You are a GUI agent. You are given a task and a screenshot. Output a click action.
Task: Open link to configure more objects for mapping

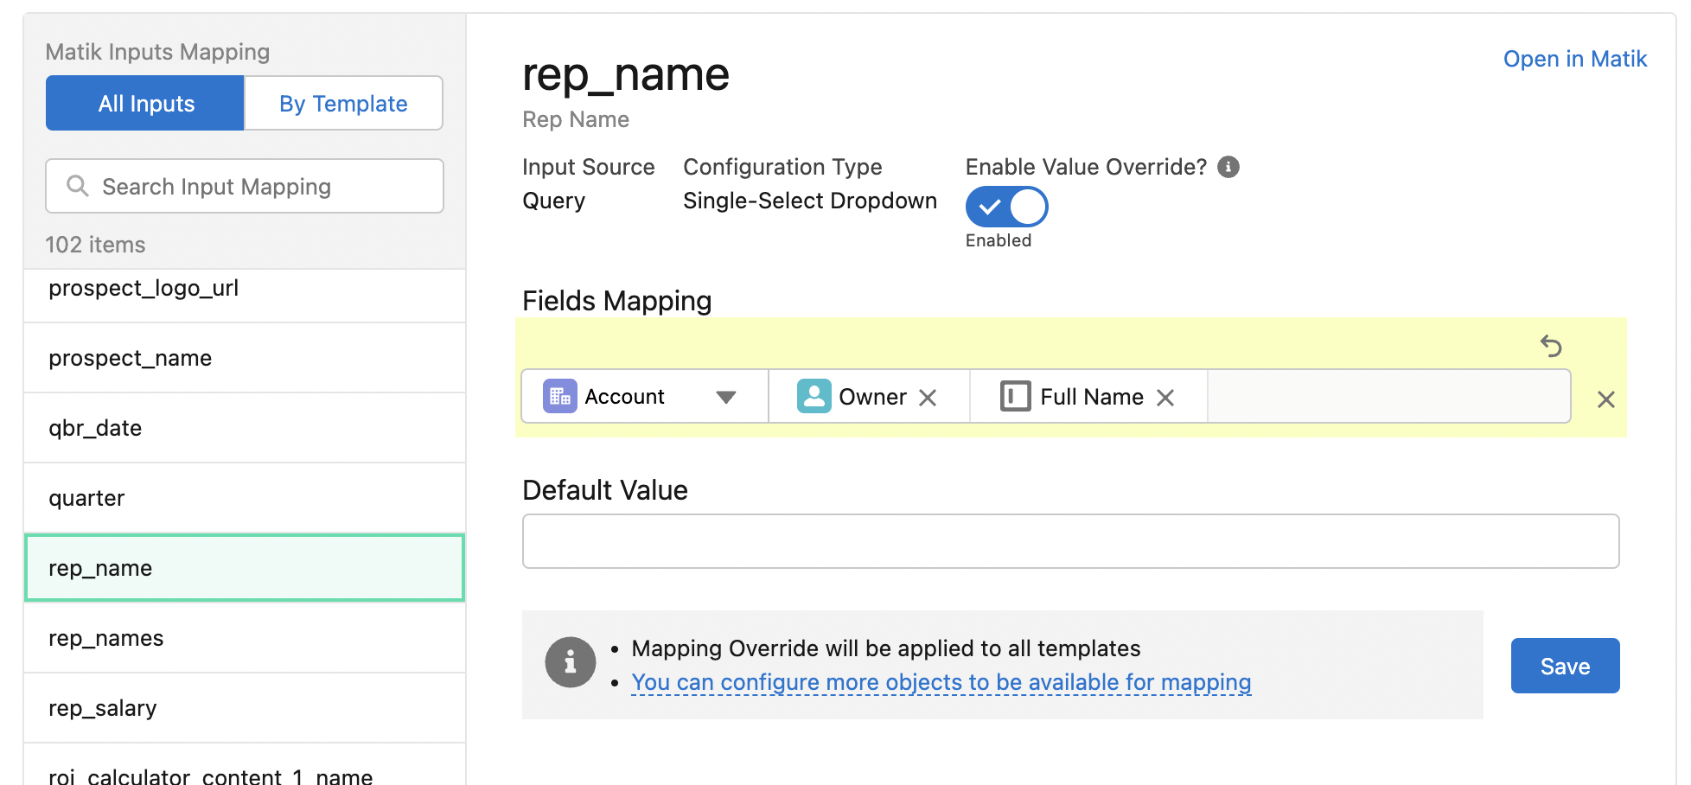pyautogui.click(x=941, y=682)
